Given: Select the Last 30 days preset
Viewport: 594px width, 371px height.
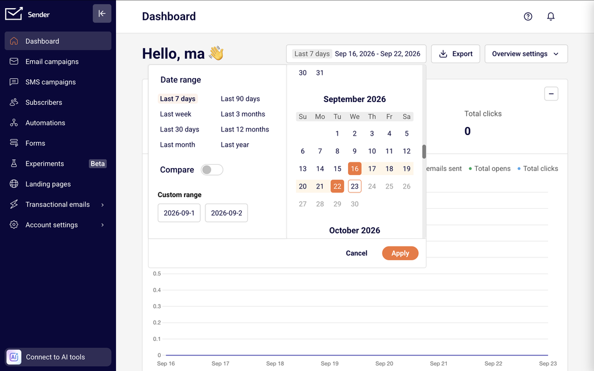Looking at the screenshot, I should coord(180,129).
